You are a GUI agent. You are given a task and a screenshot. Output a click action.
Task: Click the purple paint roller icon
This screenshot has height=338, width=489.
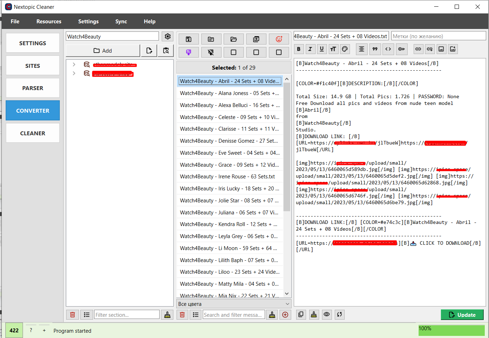[x=188, y=52]
